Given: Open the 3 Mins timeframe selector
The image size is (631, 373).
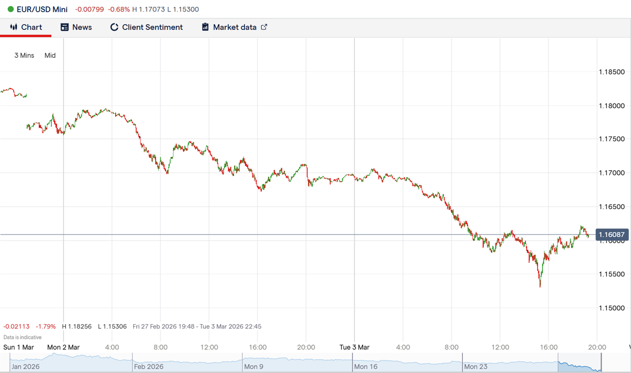Looking at the screenshot, I should point(24,55).
